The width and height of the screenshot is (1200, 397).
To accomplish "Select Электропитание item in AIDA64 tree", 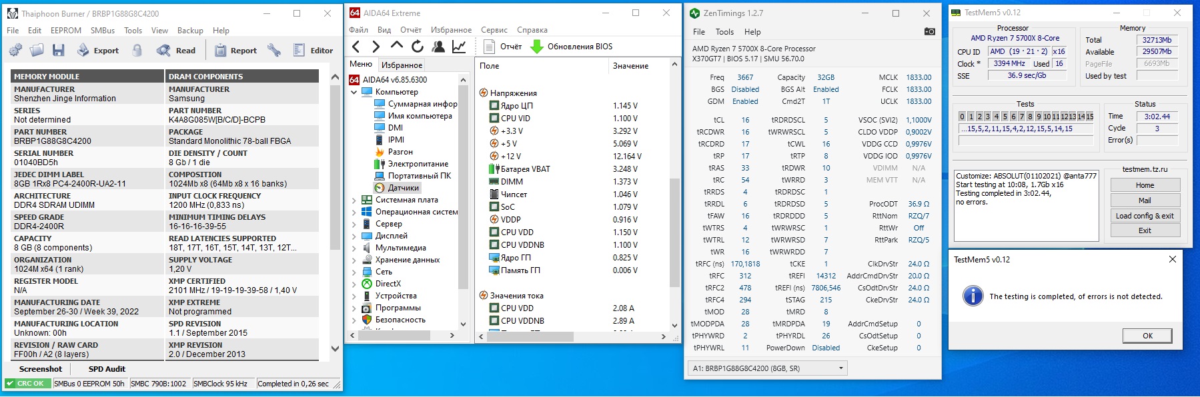I will coord(411,164).
